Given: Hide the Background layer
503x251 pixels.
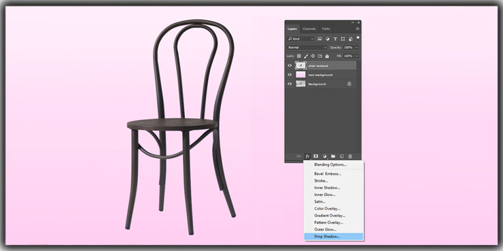Looking at the screenshot, I should pyautogui.click(x=290, y=84).
